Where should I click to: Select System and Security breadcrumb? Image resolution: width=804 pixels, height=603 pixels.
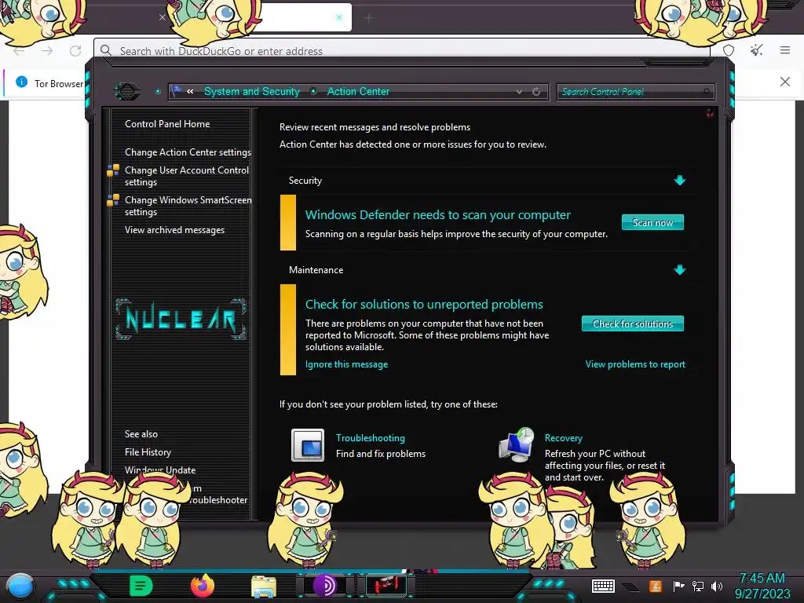pyautogui.click(x=252, y=91)
